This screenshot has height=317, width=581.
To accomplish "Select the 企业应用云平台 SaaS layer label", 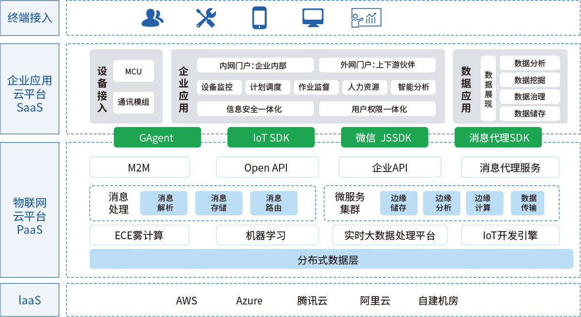I will click(x=30, y=93).
